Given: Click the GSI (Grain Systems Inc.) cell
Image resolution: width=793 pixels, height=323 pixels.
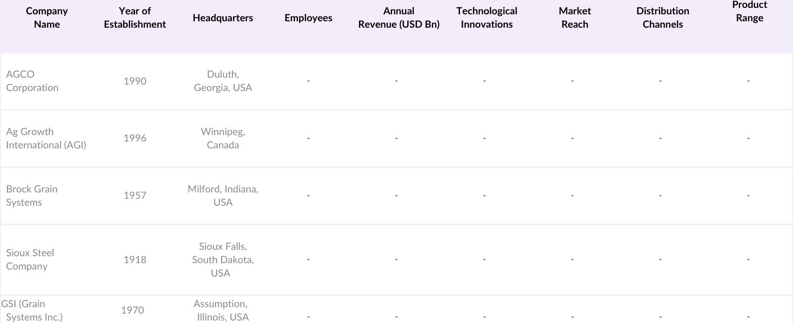Looking at the screenshot, I should pos(32,311).
